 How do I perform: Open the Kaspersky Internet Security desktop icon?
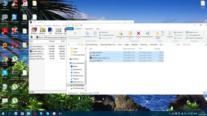(x=15, y=33)
